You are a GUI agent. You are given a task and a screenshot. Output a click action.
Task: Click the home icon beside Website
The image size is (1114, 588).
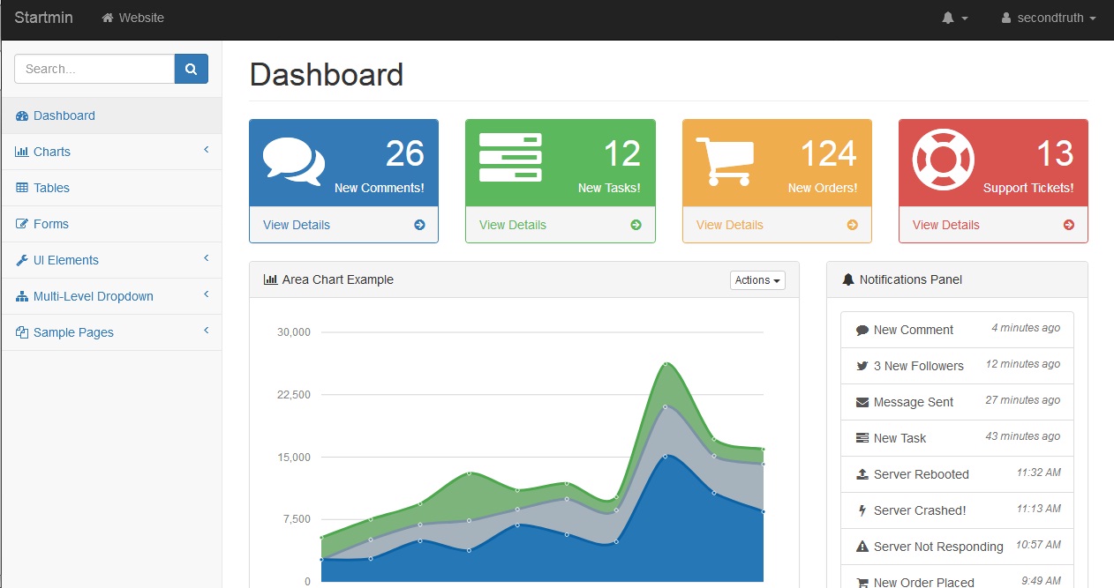click(x=108, y=18)
